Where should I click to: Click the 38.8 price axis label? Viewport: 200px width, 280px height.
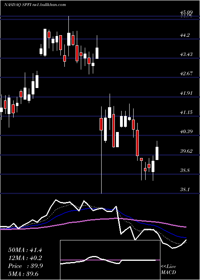point(185,170)
